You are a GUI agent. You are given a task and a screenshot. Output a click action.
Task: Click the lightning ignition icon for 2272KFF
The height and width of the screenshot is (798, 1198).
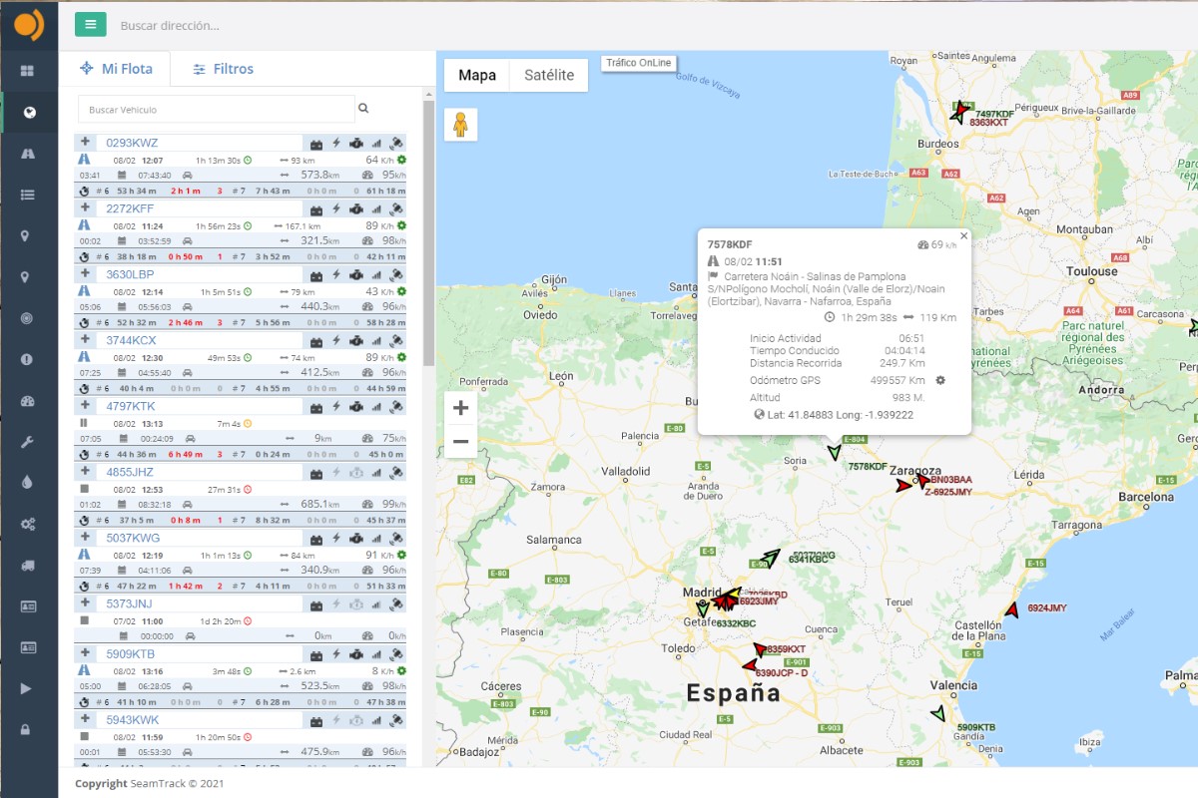coord(336,209)
